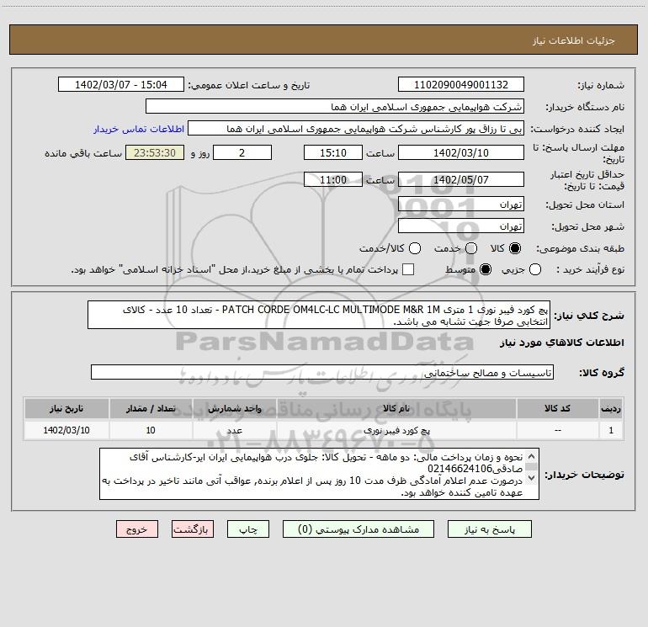Open مشاهده مدارک پیوستی (0) button

pyautogui.click(x=359, y=529)
